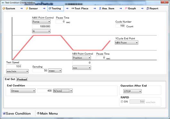
Task: Click the Sampling value field
Action: [x=40, y=71]
